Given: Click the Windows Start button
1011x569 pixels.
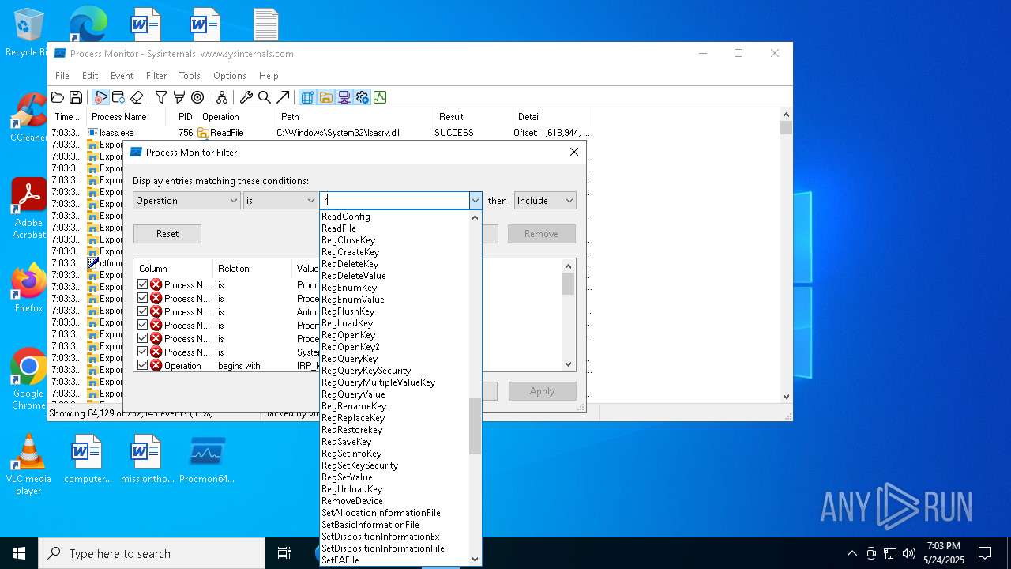Looking at the screenshot, I should click(19, 553).
